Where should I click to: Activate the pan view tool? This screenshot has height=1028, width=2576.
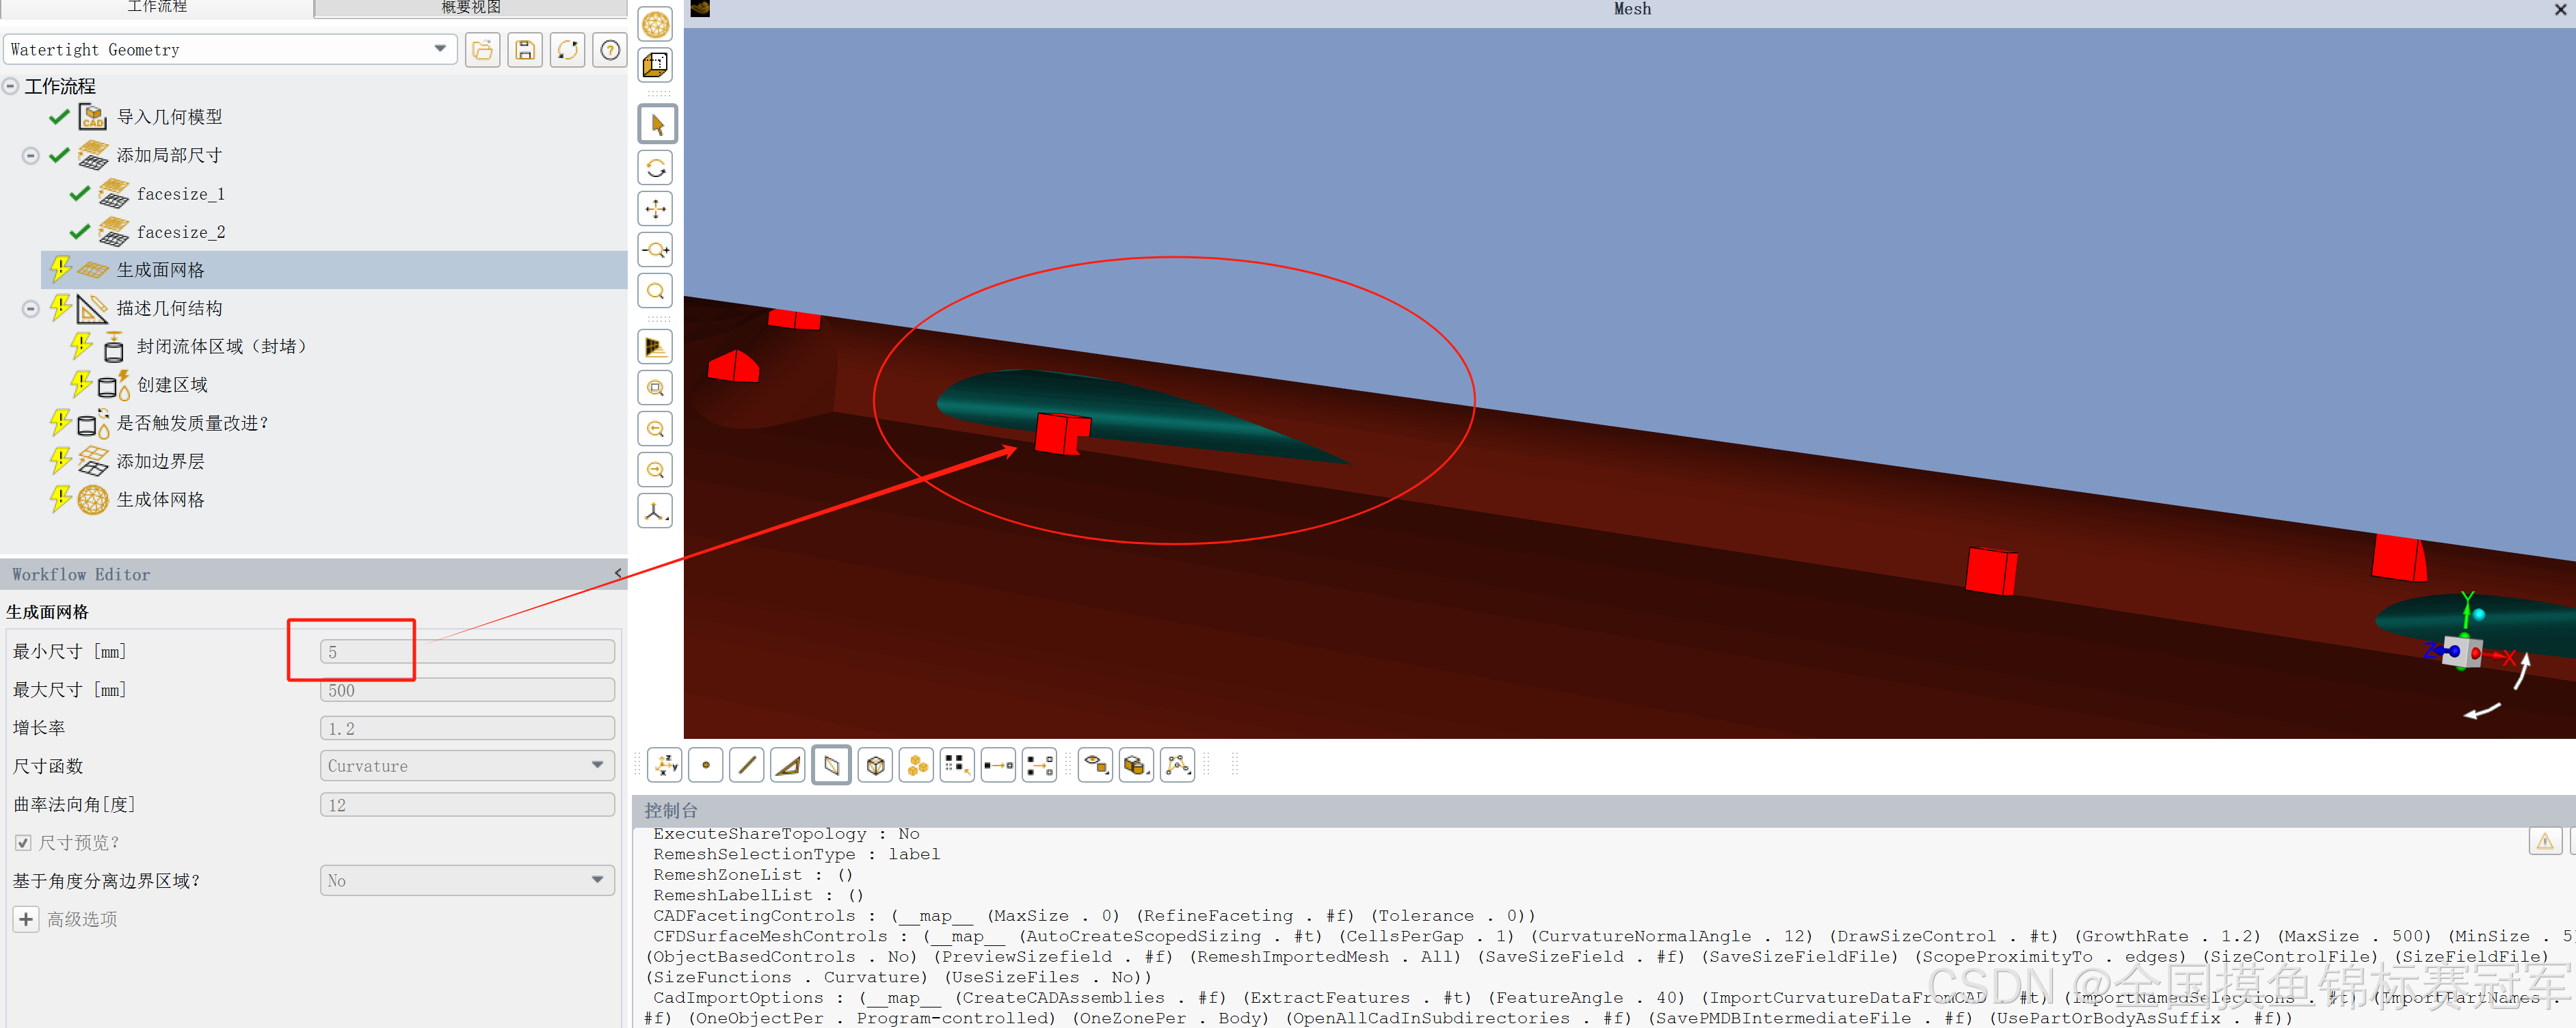(x=656, y=209)
